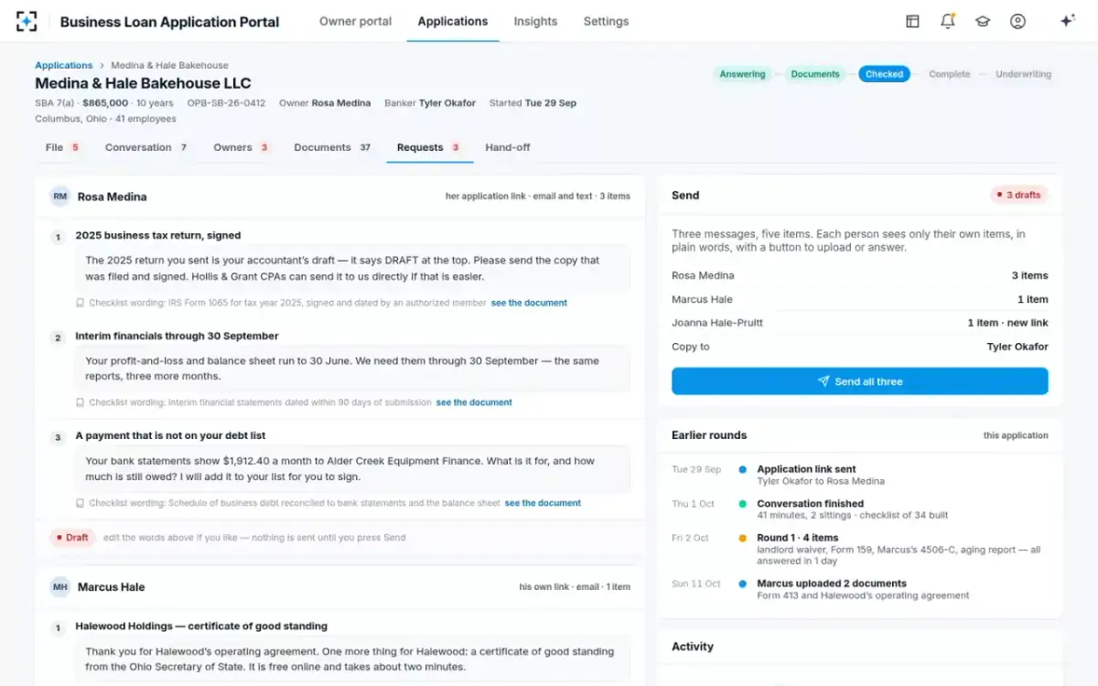Click the Underwriting stage step
Viewport: 1098px width, 686px height.
pos(1024,74)
